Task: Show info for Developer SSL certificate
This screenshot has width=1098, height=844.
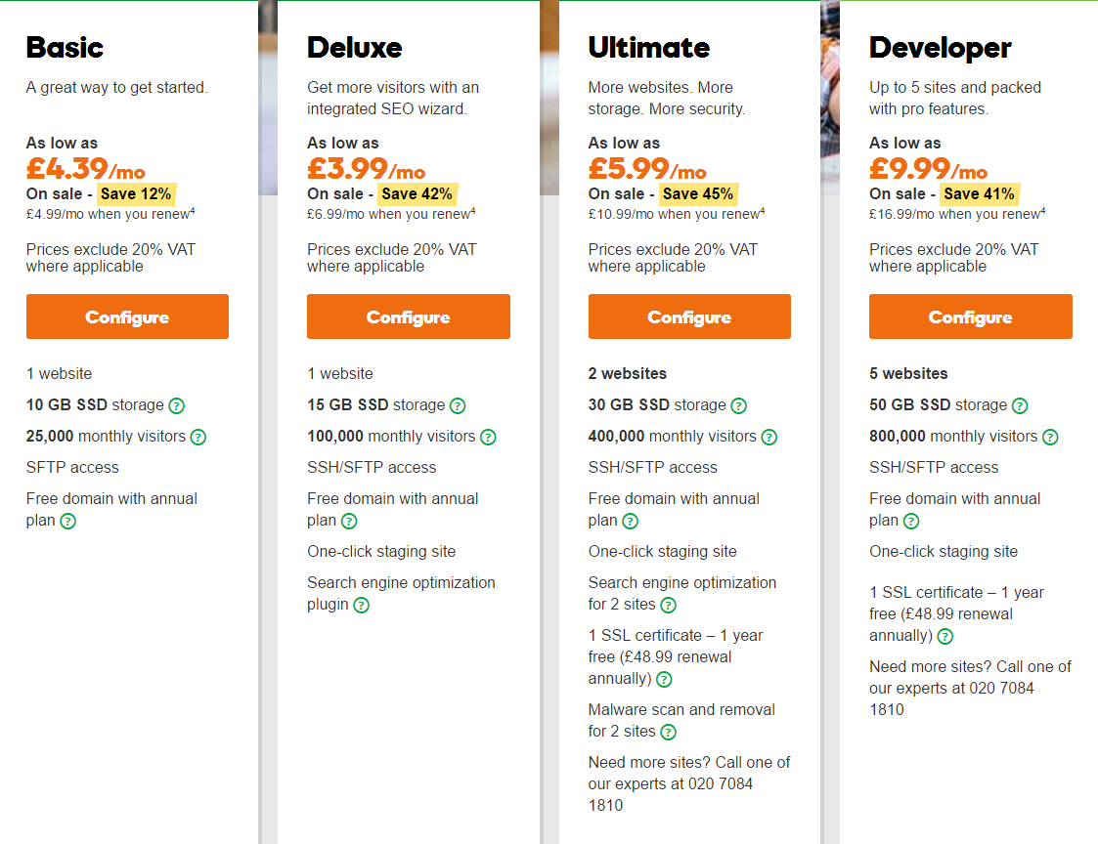Action: click(x=945, y=636)
